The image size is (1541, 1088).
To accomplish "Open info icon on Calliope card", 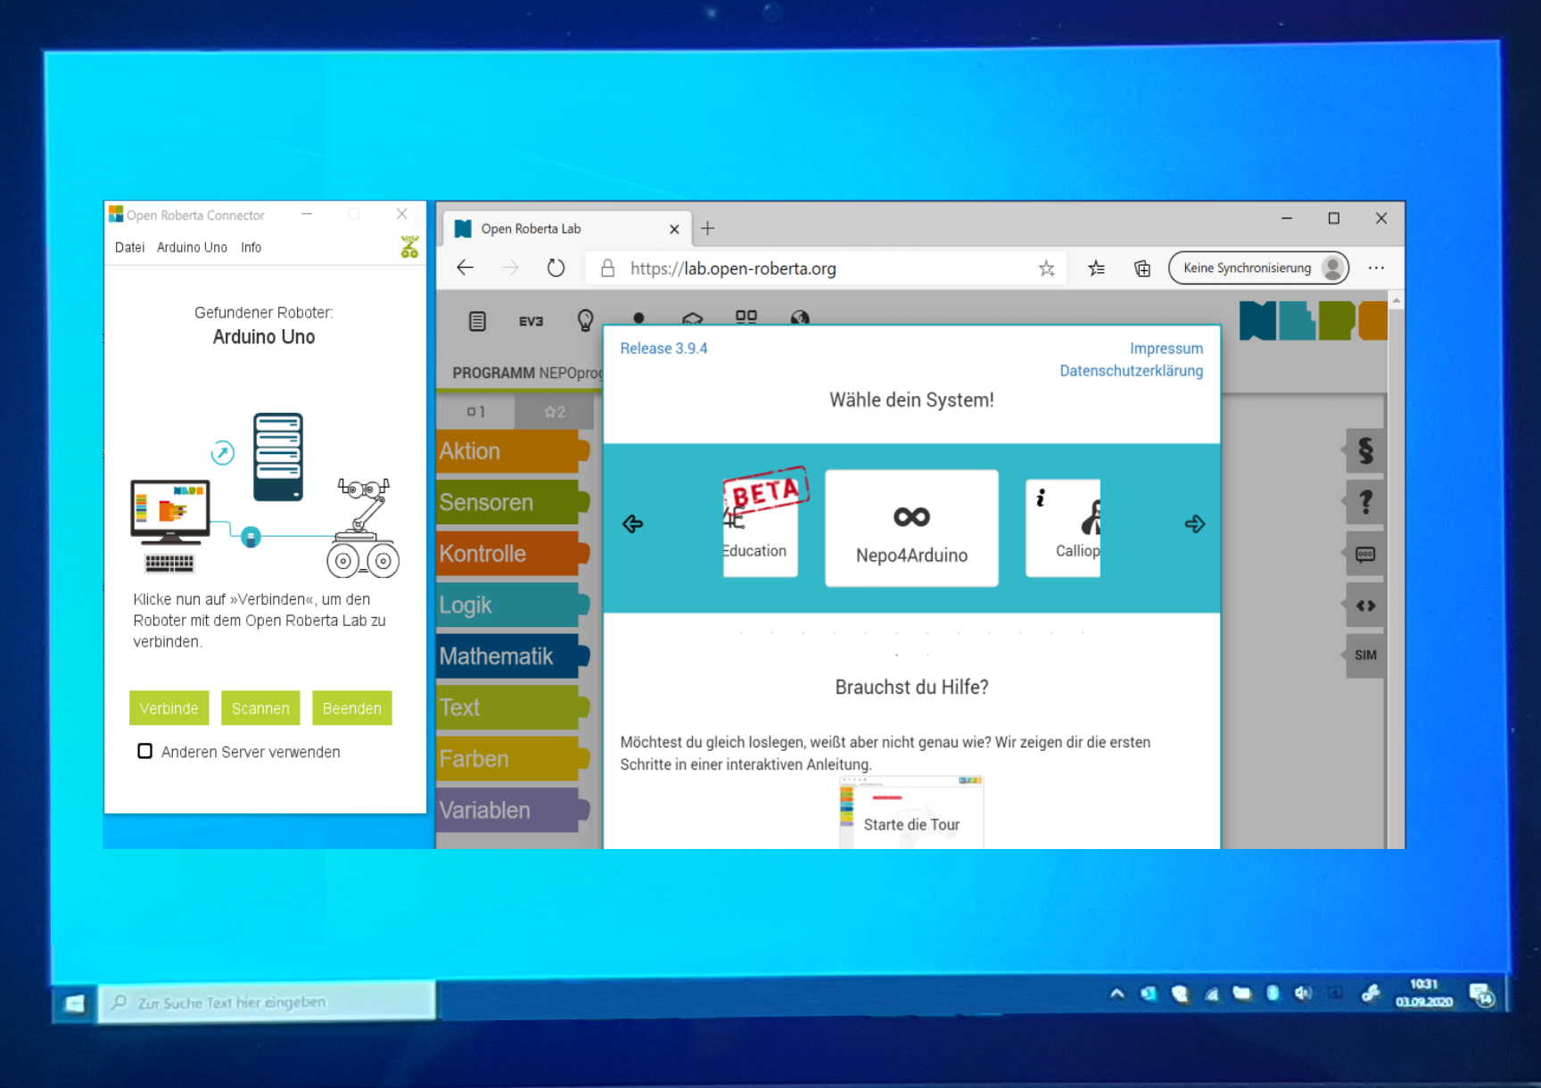I will [x=1040, y=498].
